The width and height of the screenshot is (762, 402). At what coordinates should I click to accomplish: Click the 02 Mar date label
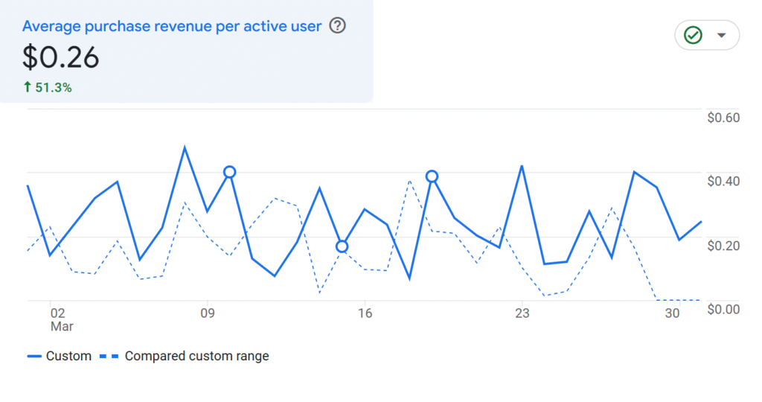[x=58, y=319]
